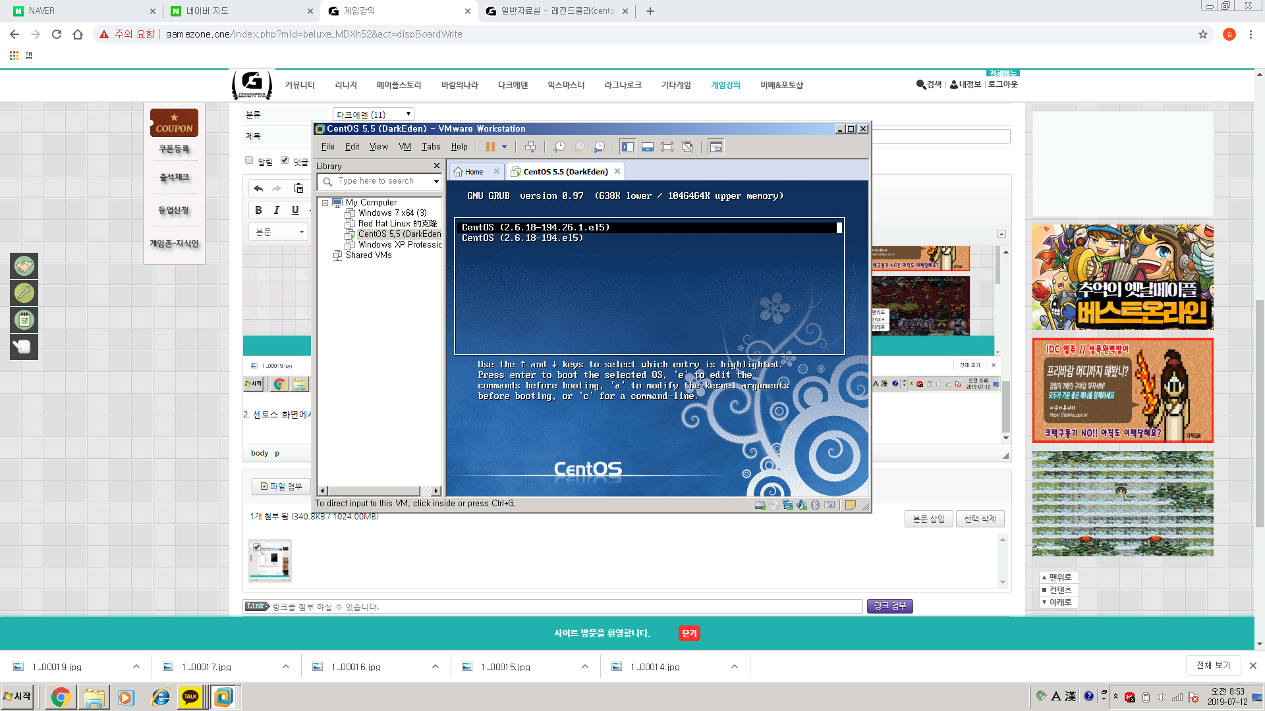Click the wrench icon on left sidebar
Viewport: 1265px width, 711px height.
point(24,293)
